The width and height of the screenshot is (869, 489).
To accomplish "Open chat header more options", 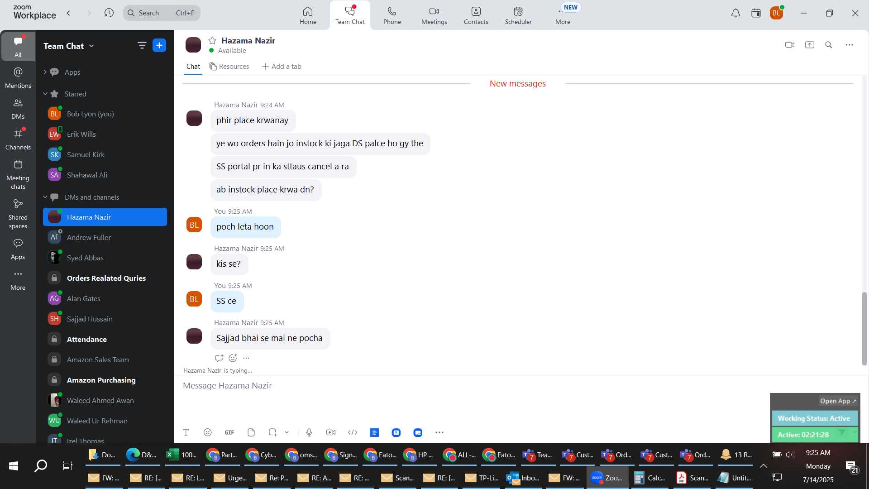I will (850, 45).
